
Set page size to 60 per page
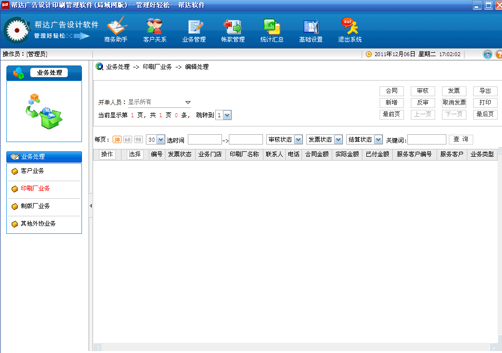pos(128,140)
